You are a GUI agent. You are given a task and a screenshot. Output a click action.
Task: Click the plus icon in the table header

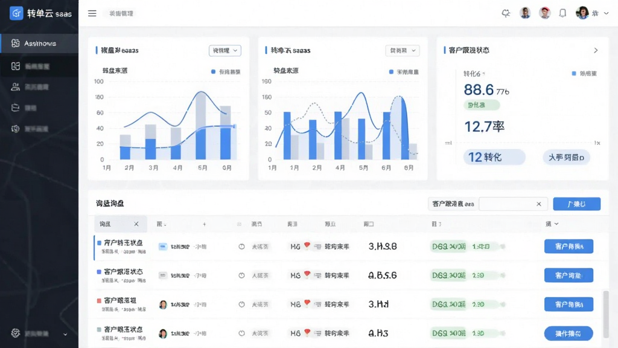click(204, 224)
